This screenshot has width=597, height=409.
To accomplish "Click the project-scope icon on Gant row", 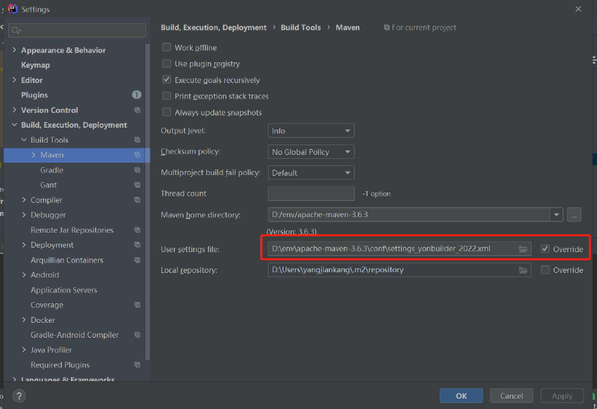I will [x=138, y=185].
